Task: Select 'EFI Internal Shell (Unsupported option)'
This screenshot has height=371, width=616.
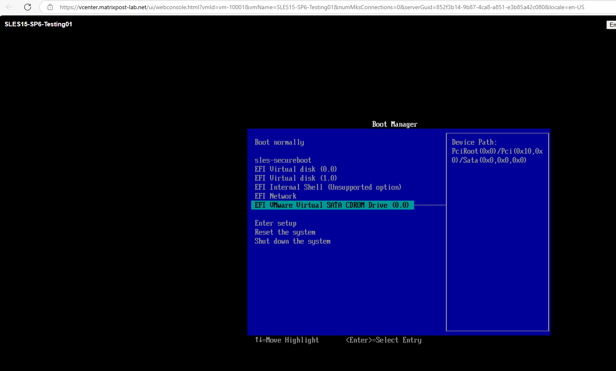Action: click(328, 187)
